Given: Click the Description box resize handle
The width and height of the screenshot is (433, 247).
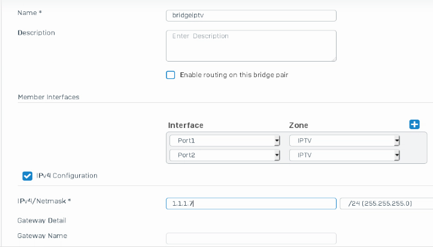Looking at the screenshot, I should click(334, 59).
